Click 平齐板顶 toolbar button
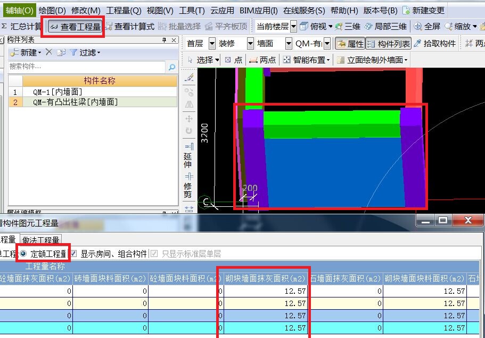Viewport: 485px width, 338px height. tap(226, 27)
